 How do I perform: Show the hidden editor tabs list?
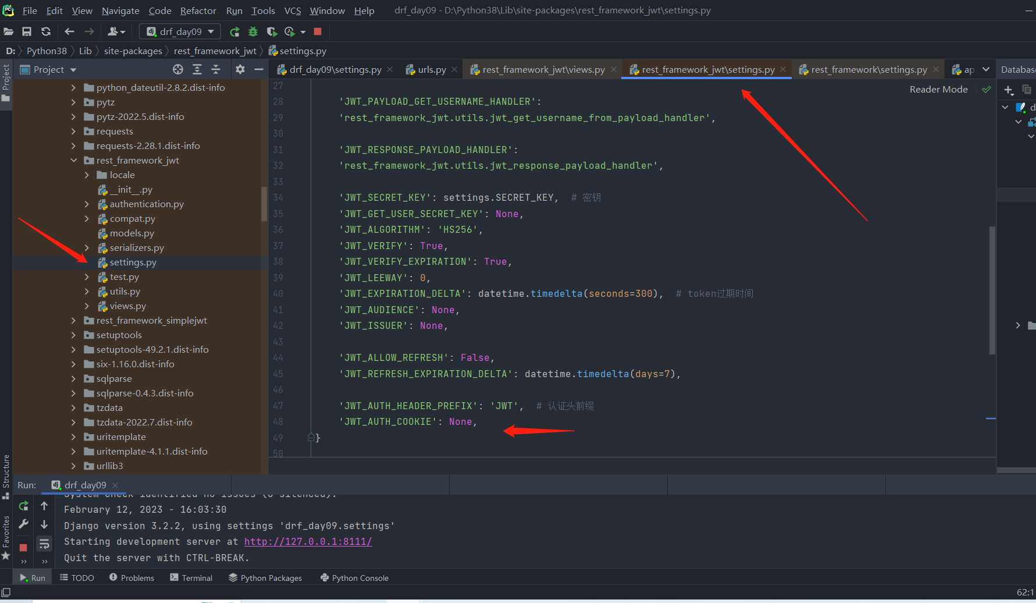(986, 69)
